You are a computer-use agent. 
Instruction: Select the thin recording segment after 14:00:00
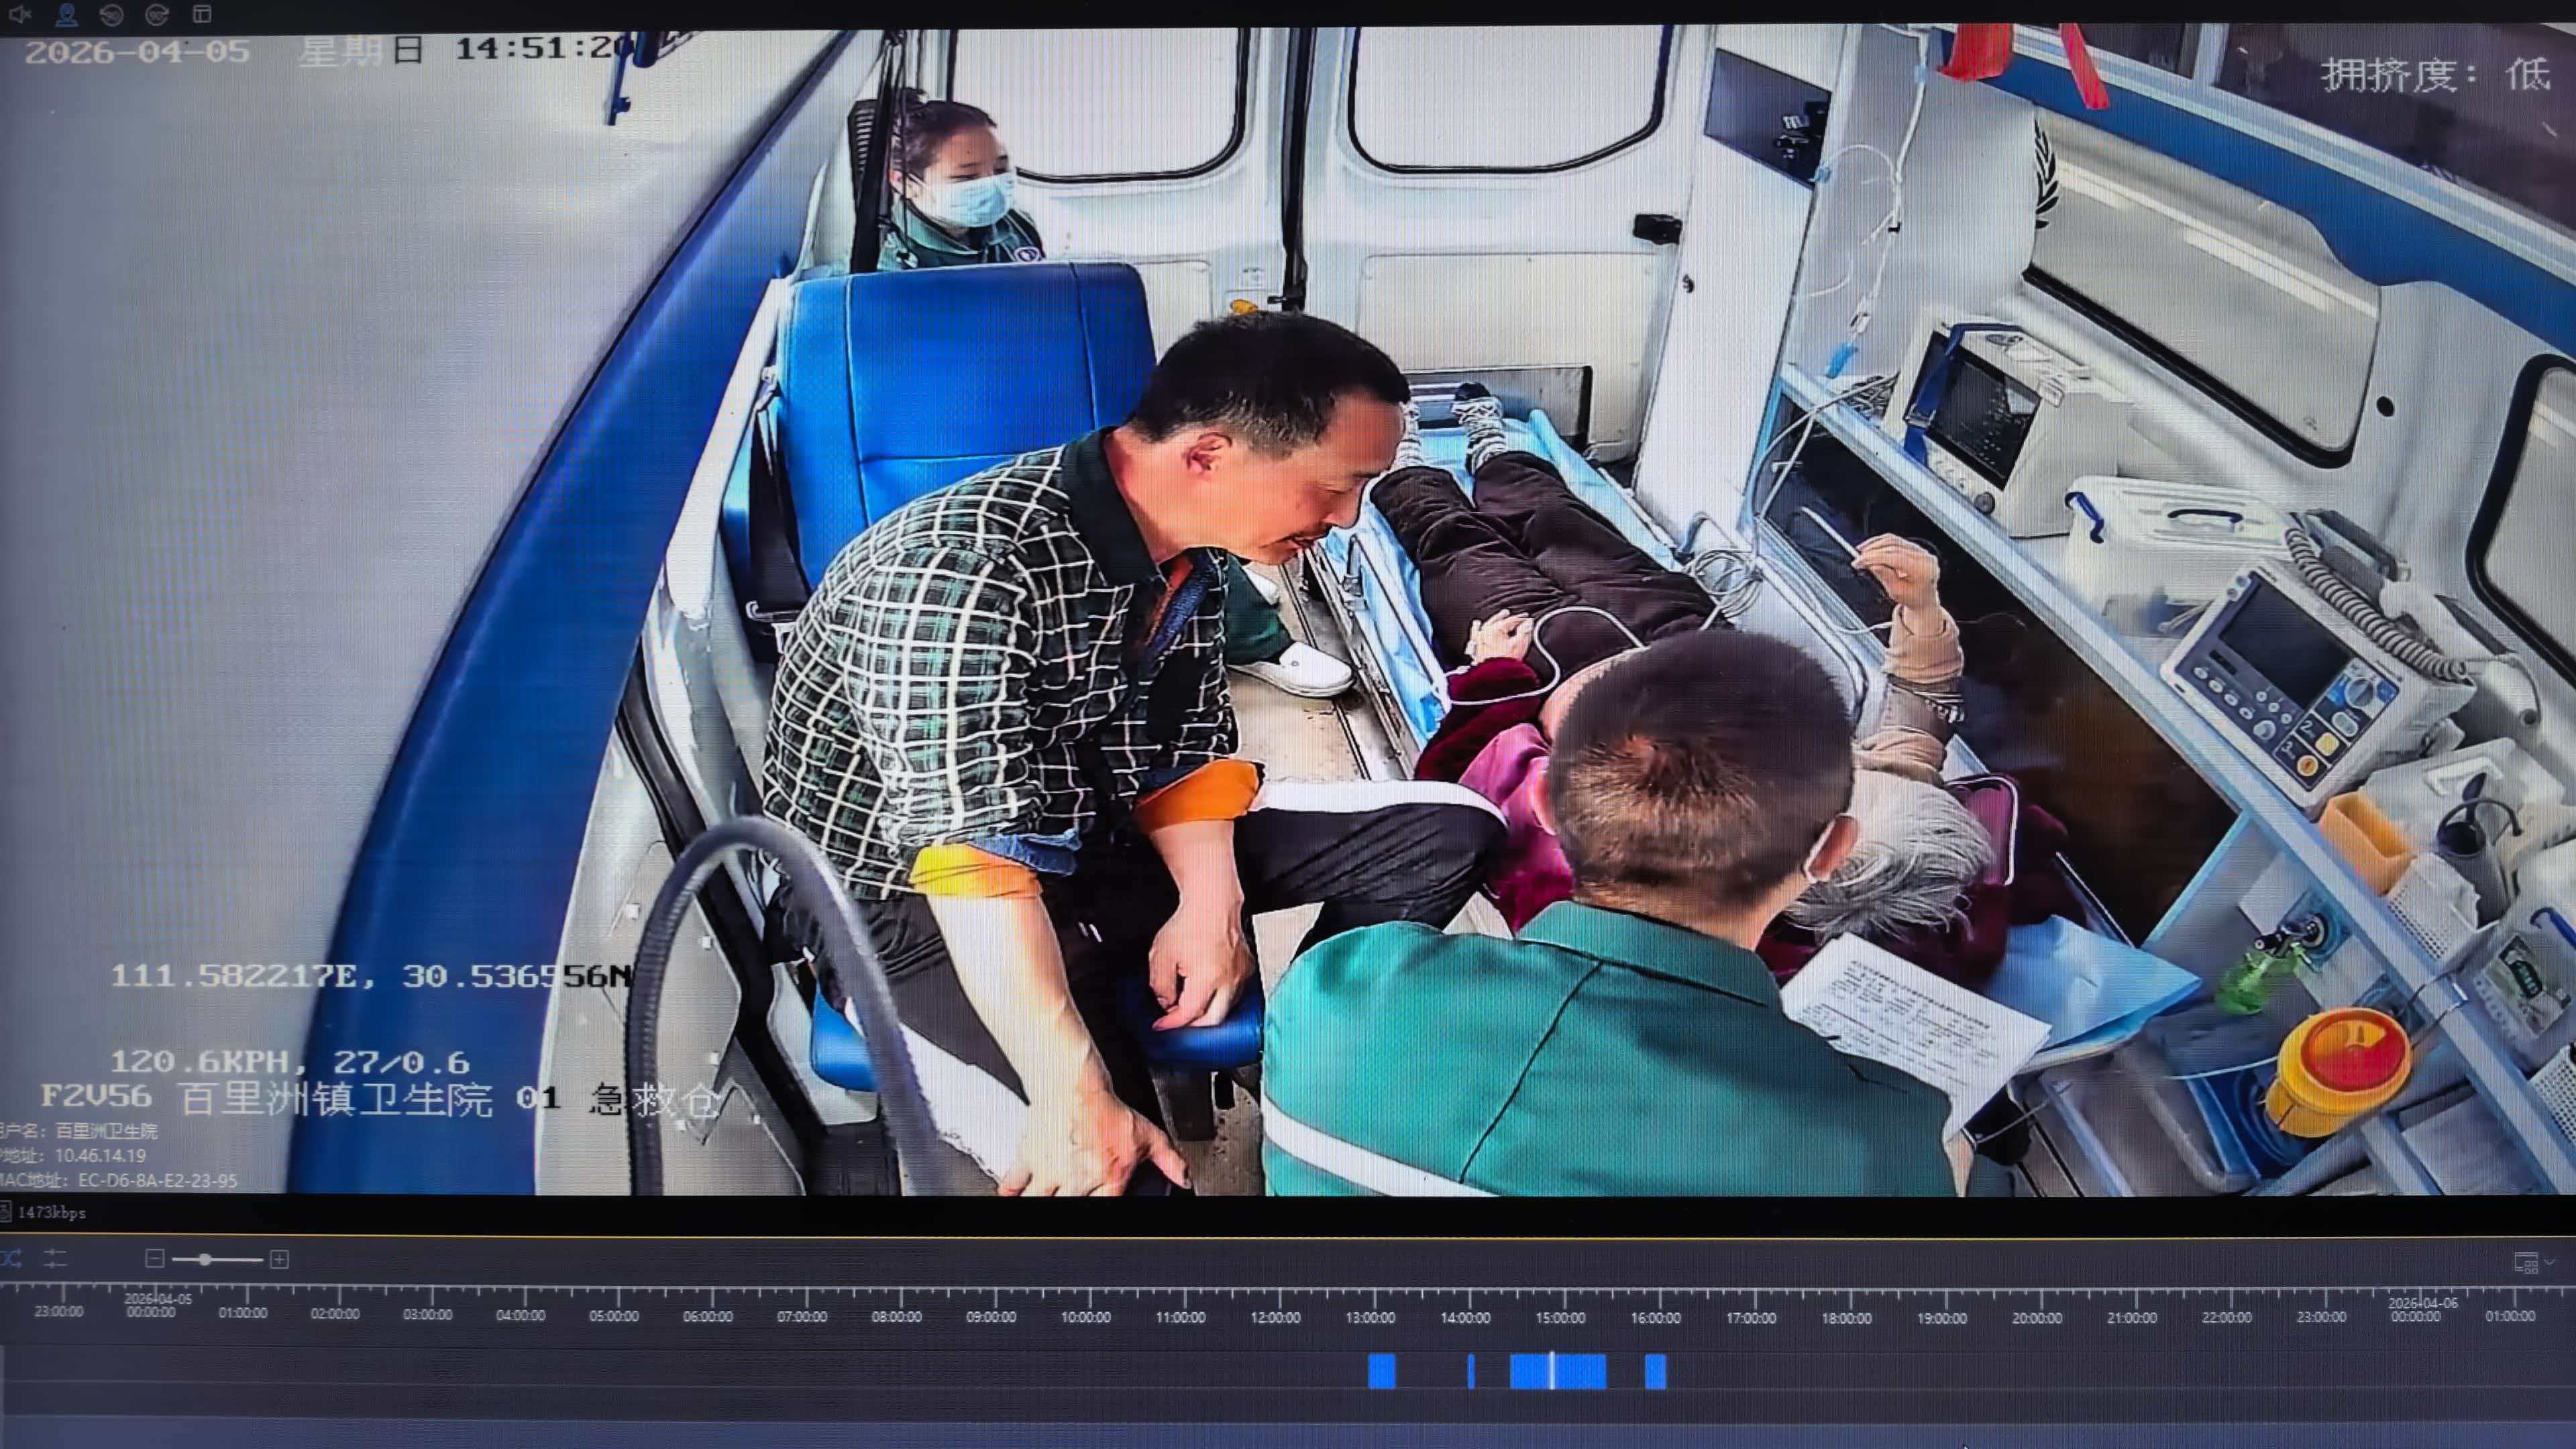pyautogui.click(x=1470, y=1371)
